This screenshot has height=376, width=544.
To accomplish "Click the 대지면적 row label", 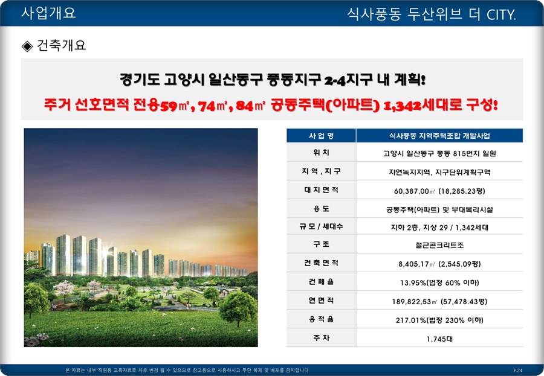I will coord(322,190).
